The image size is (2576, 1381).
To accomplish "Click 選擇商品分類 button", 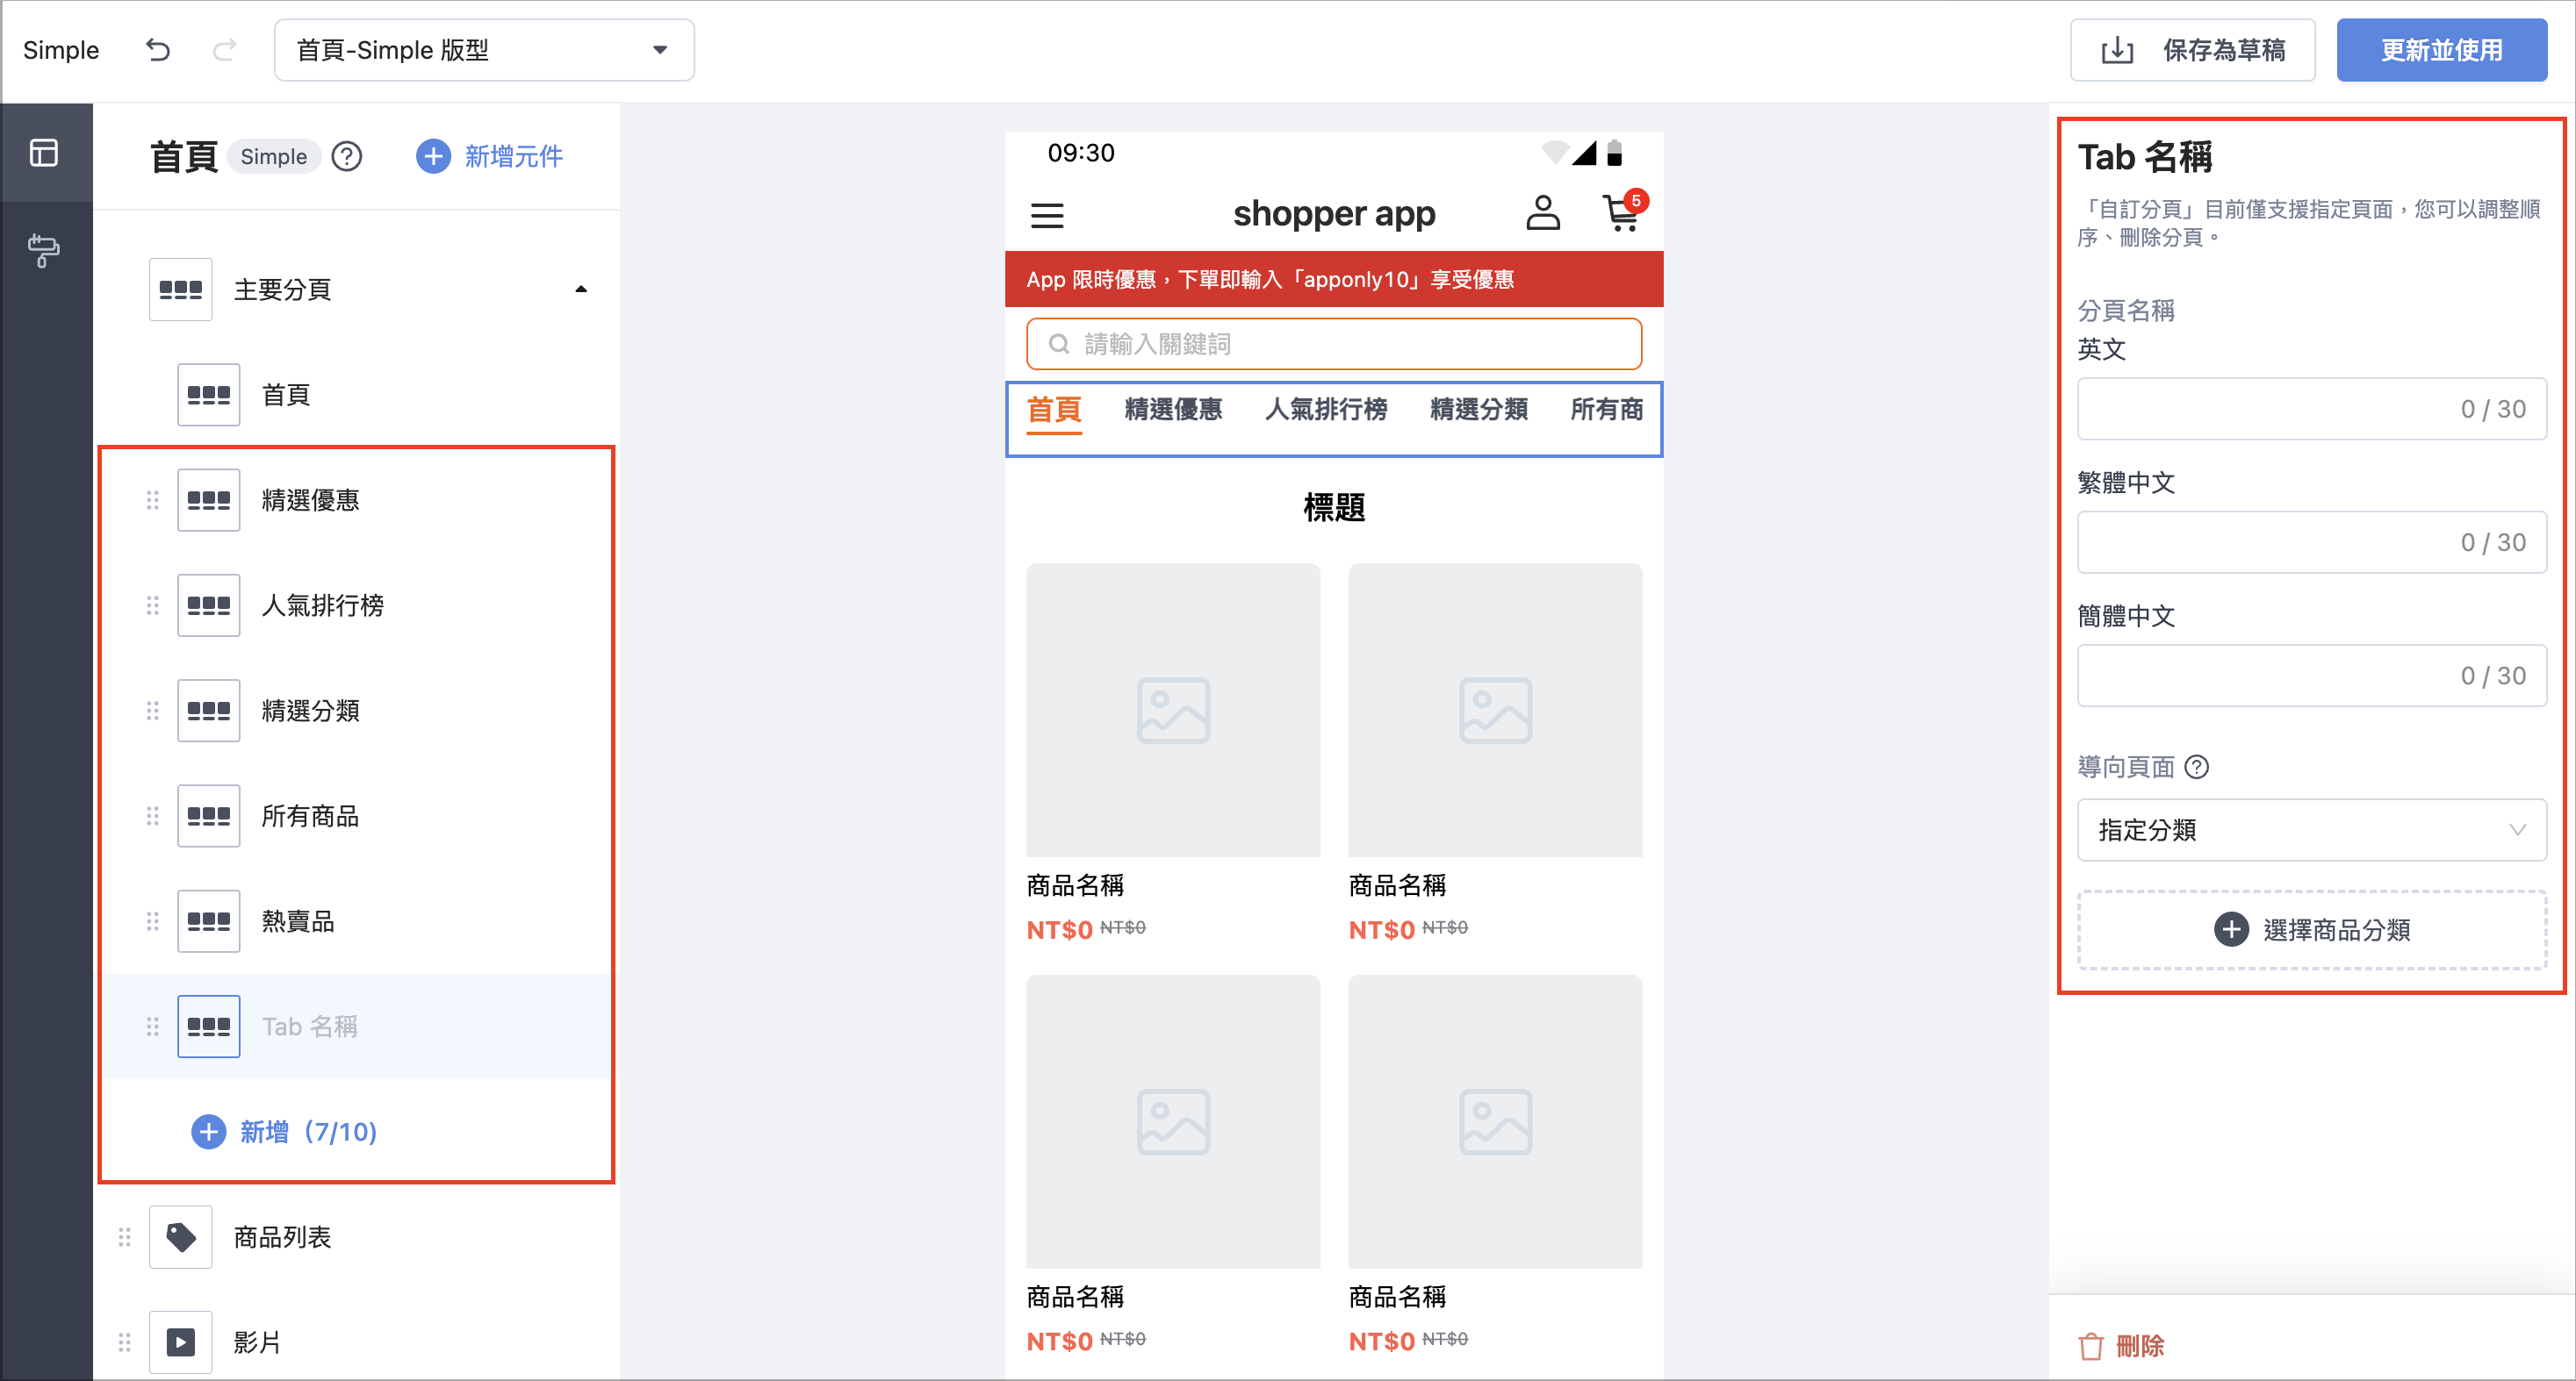I will (2312, 930).
